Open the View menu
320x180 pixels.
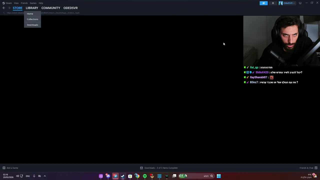click(x=16, y=3)
